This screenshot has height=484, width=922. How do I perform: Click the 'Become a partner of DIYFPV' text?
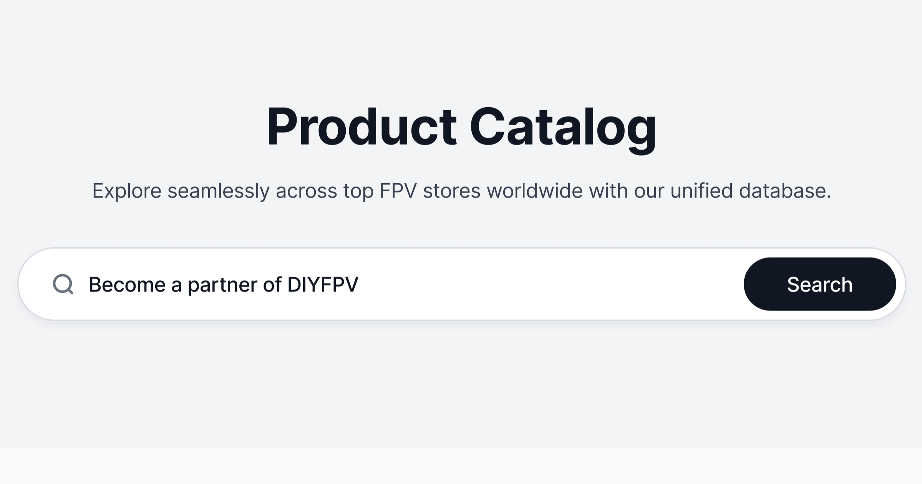pos(224,284)
